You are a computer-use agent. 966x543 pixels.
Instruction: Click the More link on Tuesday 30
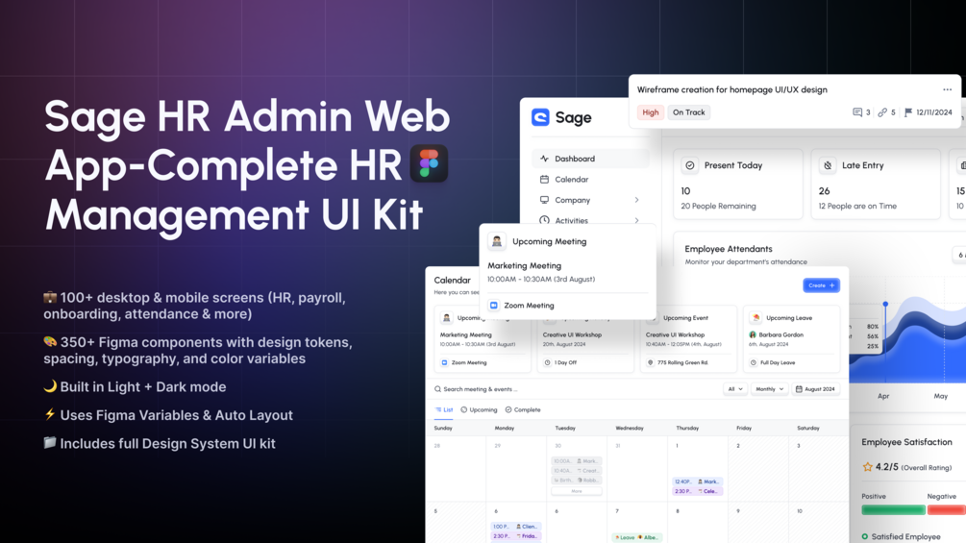tap(577, 491)
